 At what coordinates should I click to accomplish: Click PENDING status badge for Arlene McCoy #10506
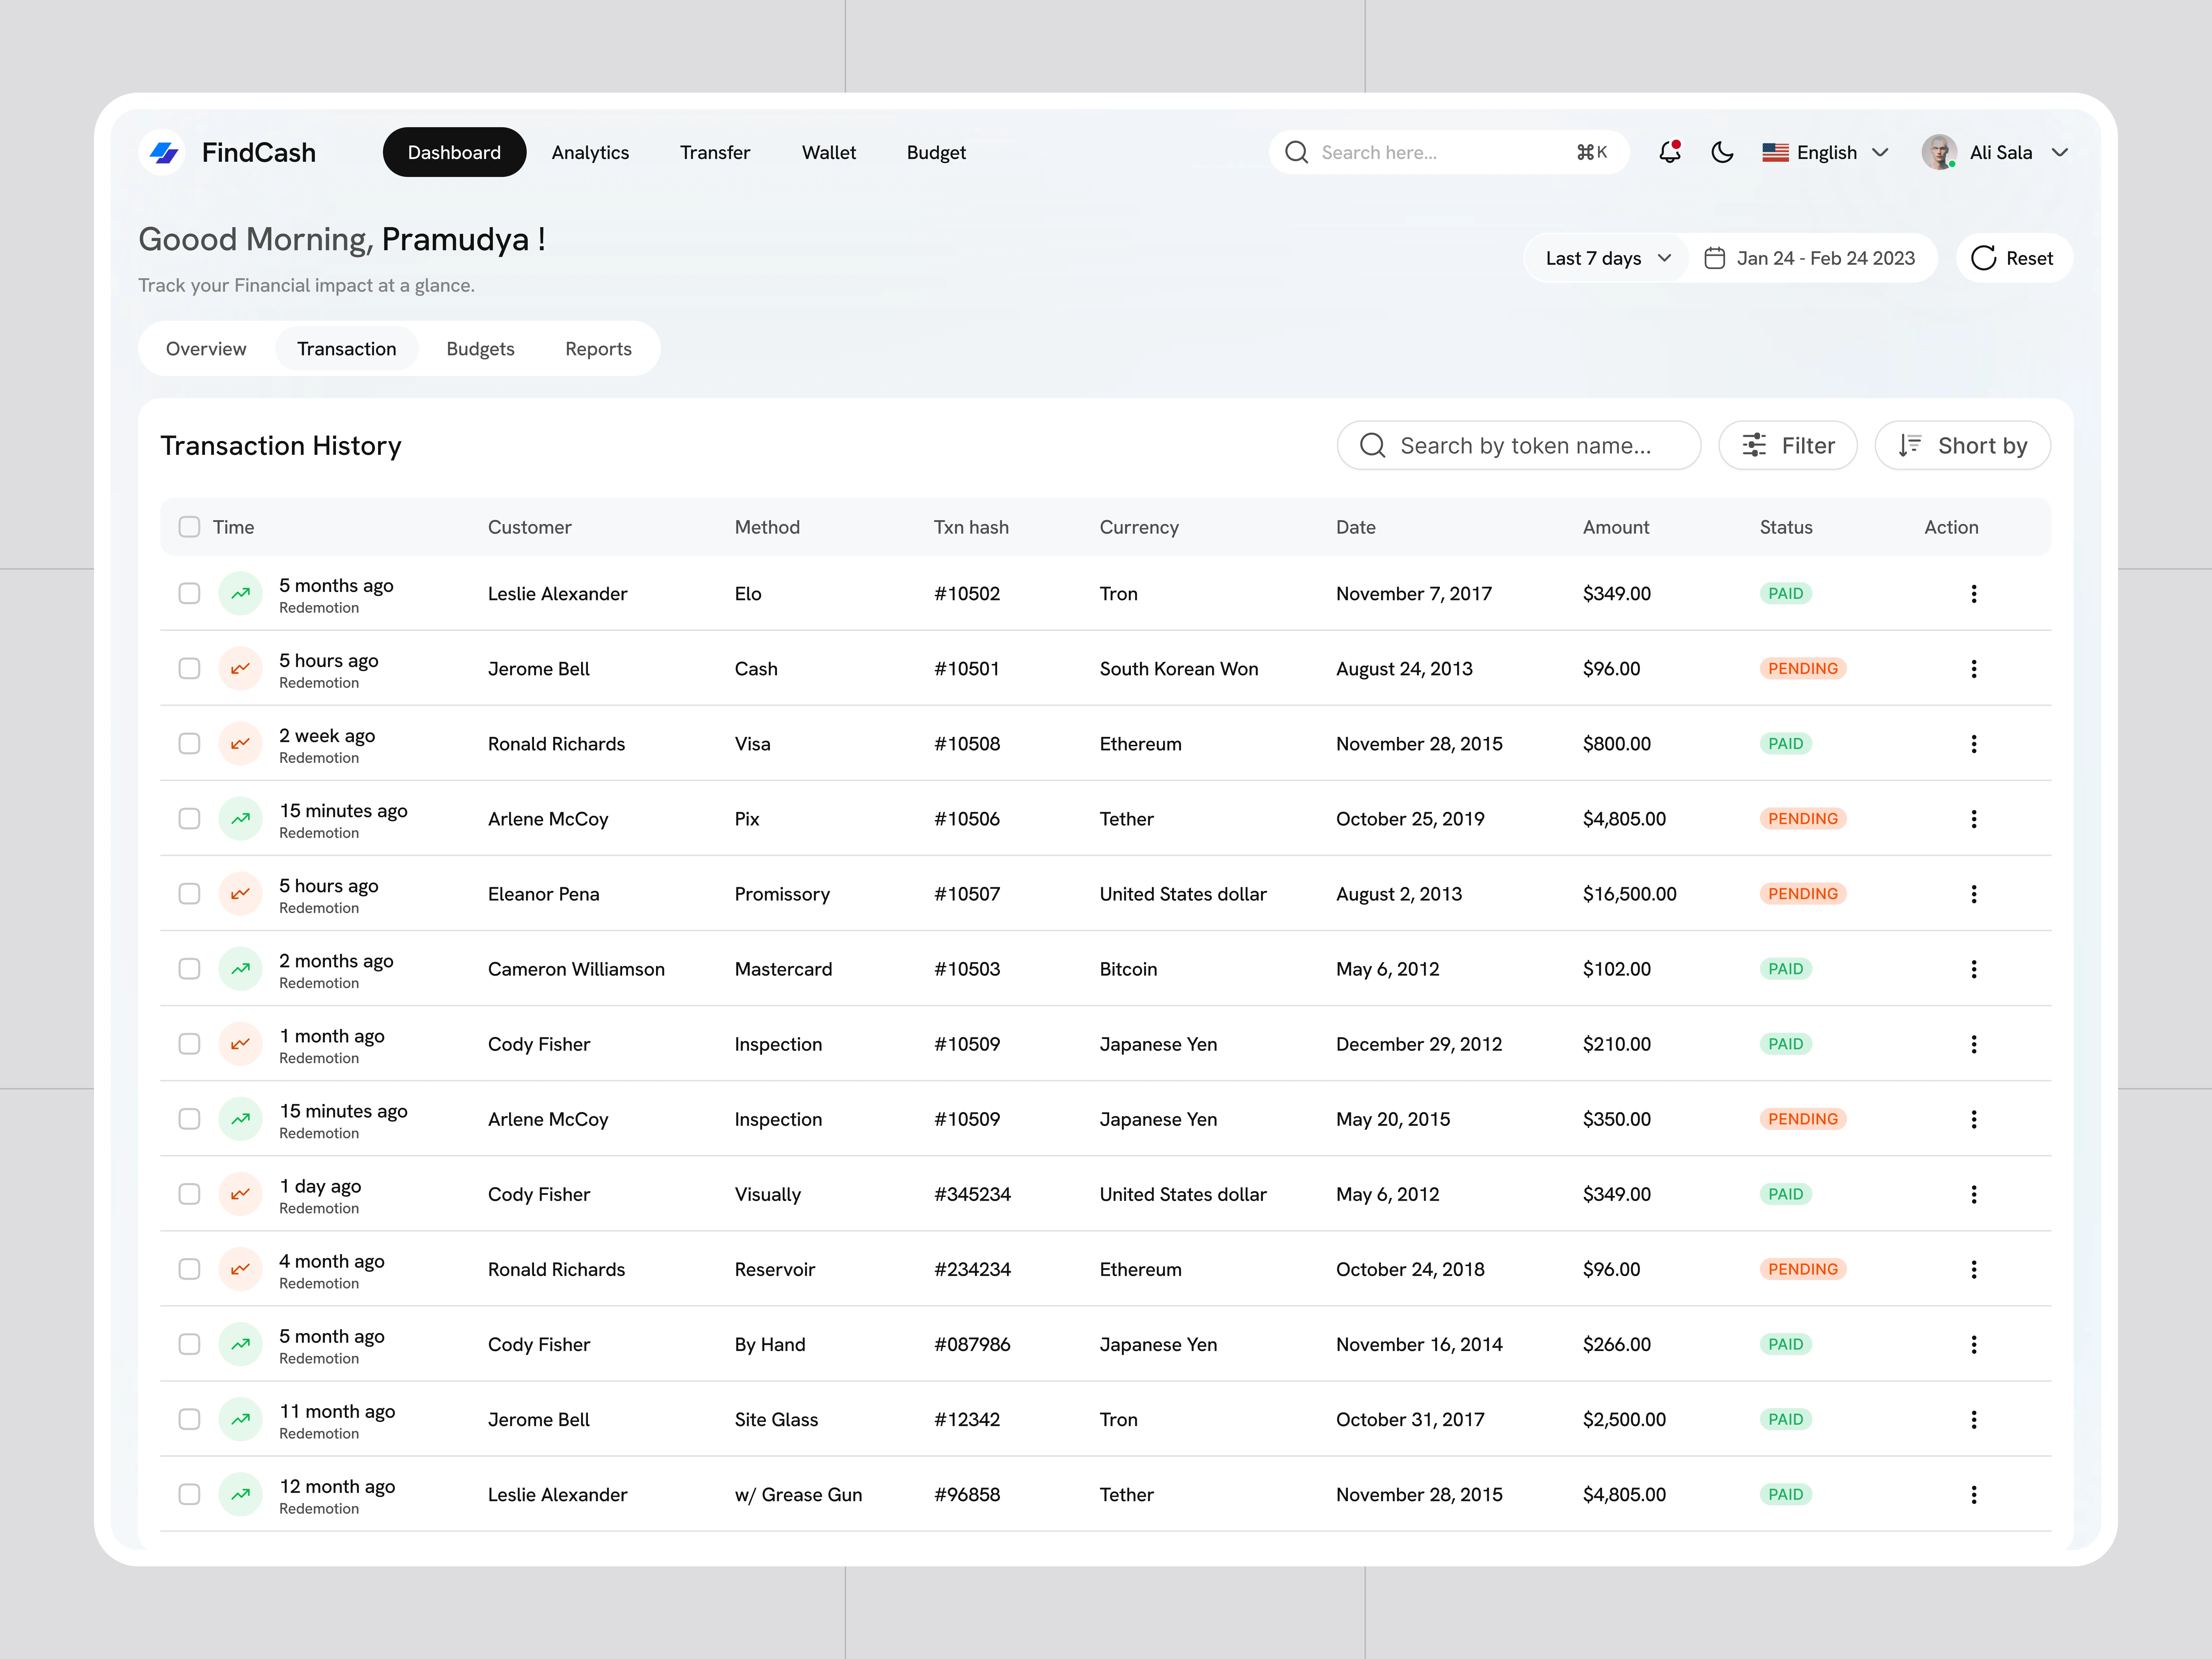[x=1802, y=818]
